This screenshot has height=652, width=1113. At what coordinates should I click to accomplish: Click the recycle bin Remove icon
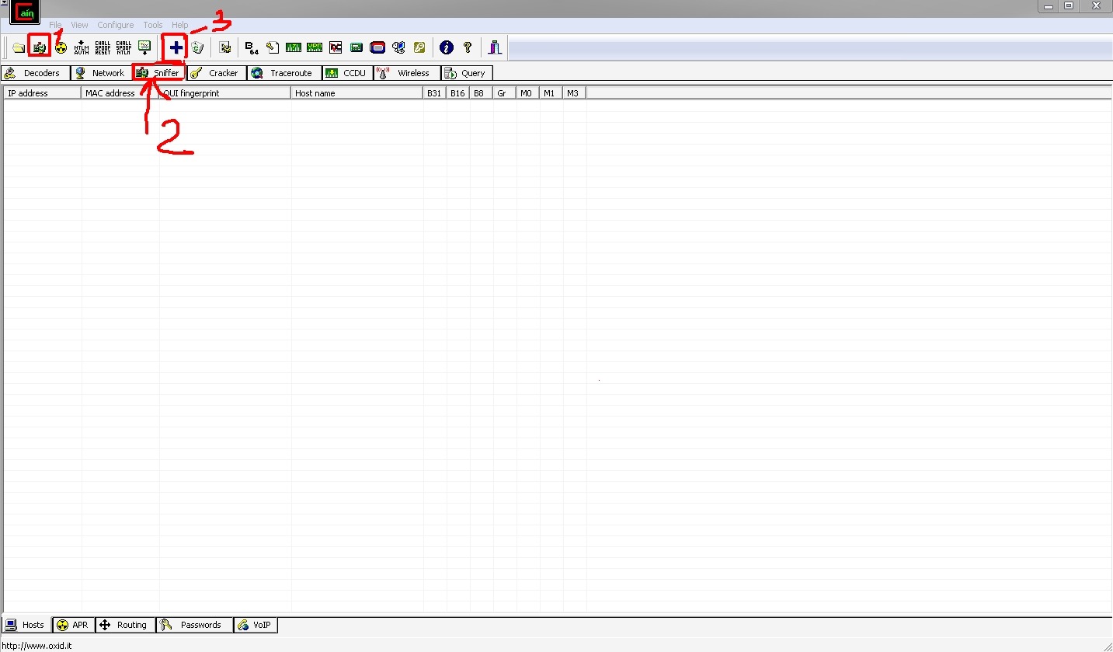point(197,47)
